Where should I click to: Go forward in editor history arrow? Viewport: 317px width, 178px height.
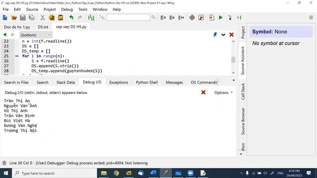(x=13, y=35)
